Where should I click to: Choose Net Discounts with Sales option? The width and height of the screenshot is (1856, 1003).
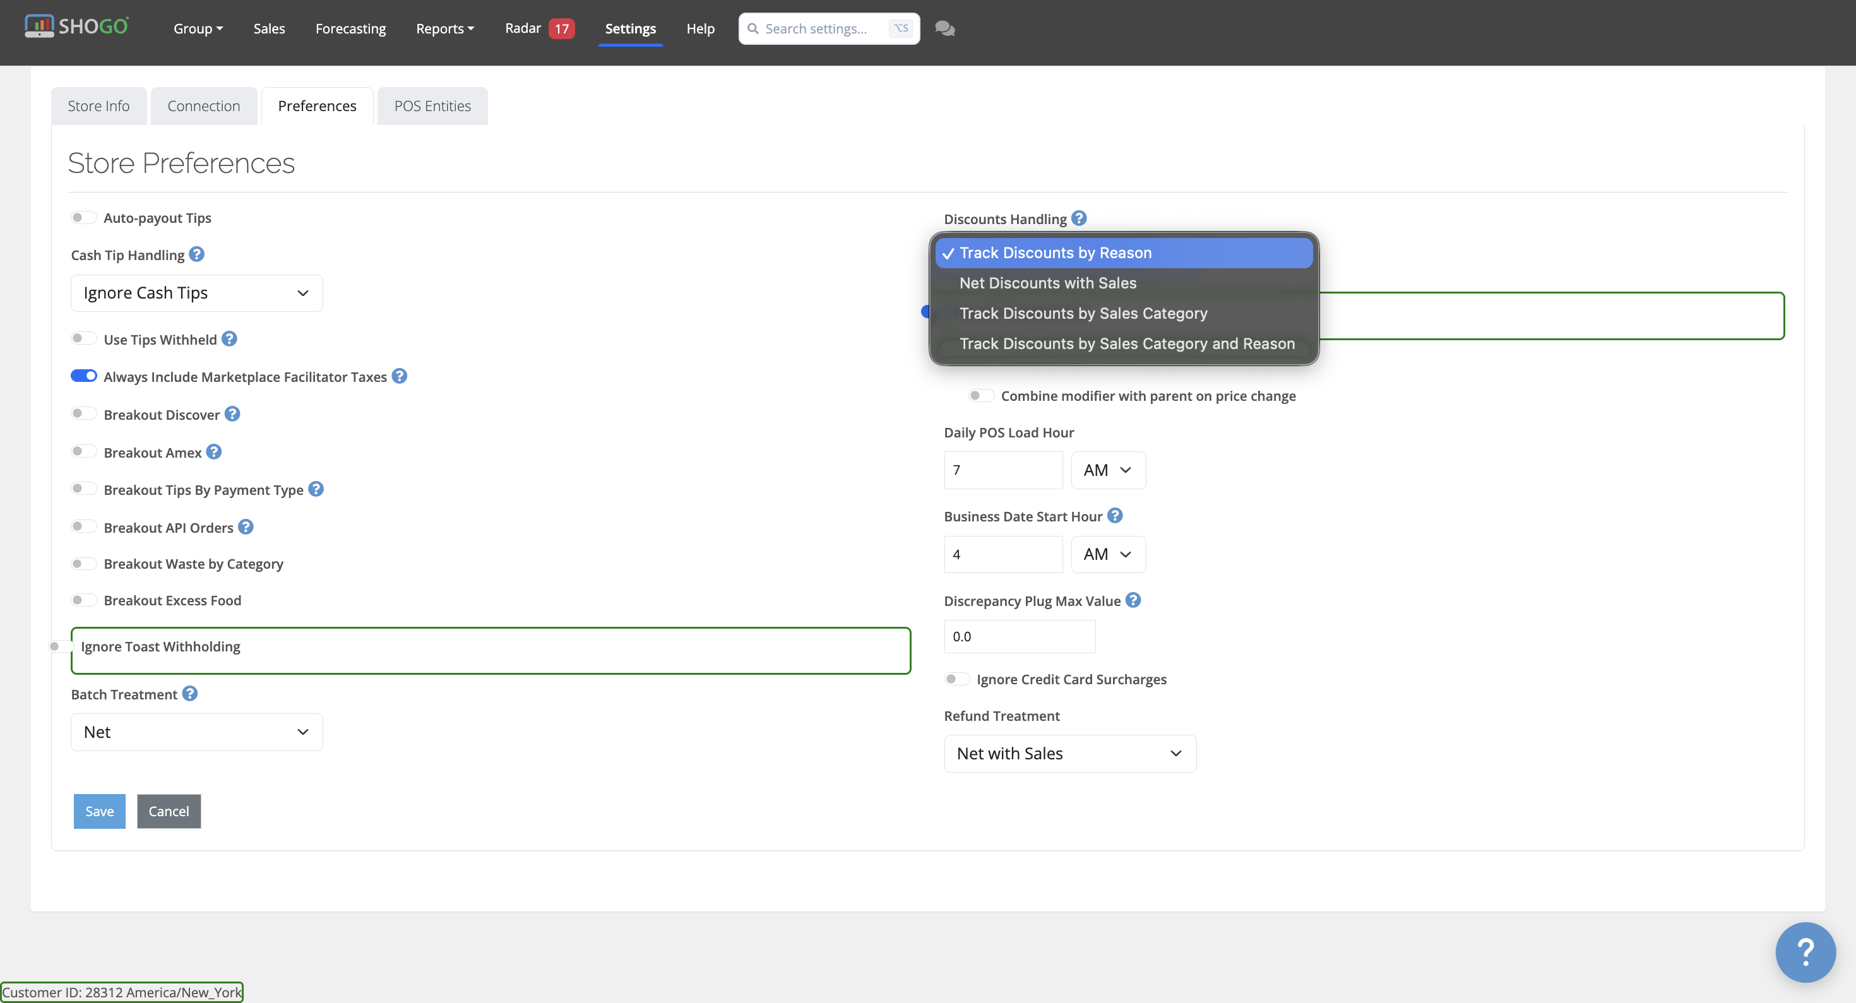(1124, 283)
